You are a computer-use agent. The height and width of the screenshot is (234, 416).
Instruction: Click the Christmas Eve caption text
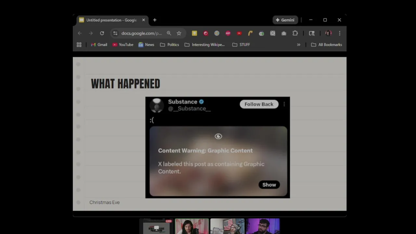[x=105, y=202]
